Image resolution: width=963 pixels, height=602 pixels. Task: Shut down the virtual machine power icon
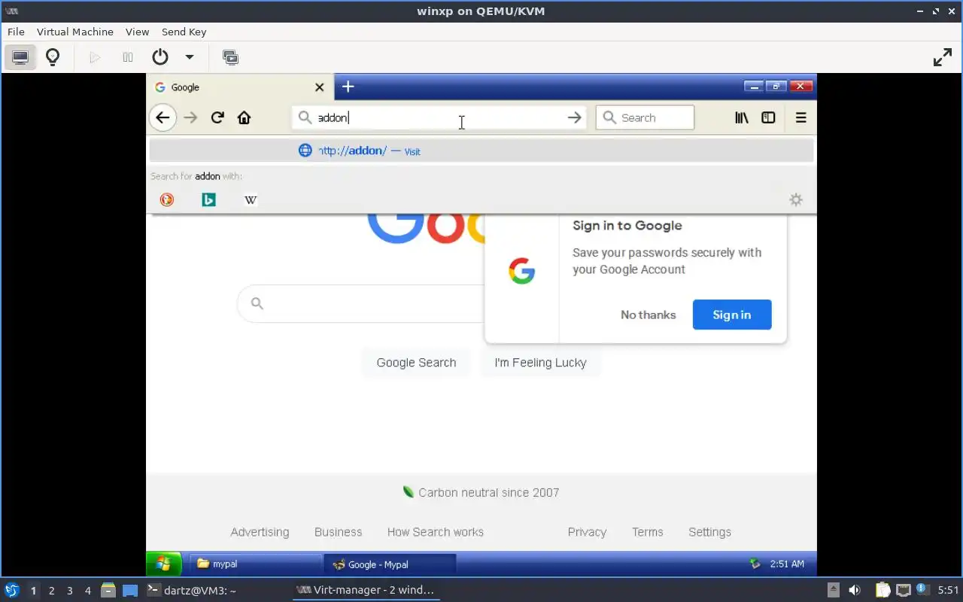(159, 57)
